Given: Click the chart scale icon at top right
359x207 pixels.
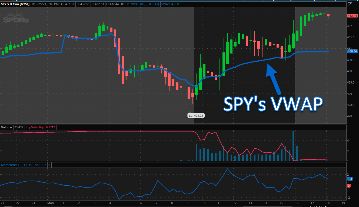Looking at the screenshot, I should coord(350,4).
